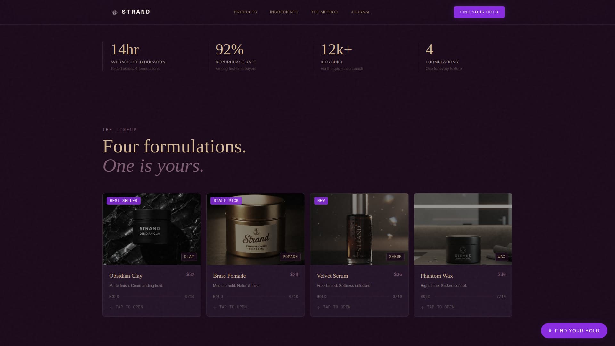Click the Kits Built label
The image size is (615, 346).
(x=332, y=62)
